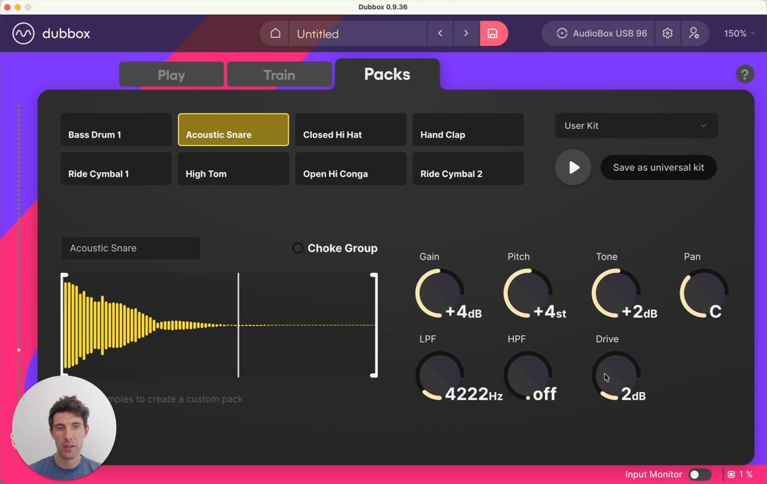The height and width of the screenshot is (484, 767).
Task: Select the Closed Hi Hat pad
Action: tap(351, 130)
